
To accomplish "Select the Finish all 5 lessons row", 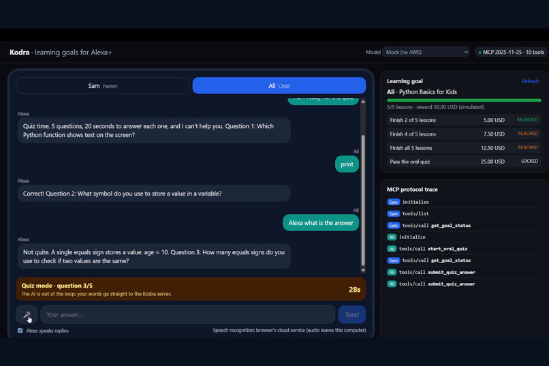I will 464,148.
